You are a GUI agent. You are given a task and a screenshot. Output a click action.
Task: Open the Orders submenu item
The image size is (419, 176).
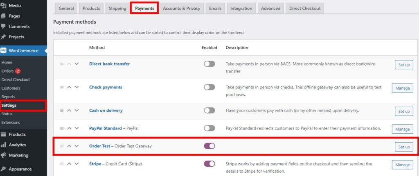tap(7, 71)
